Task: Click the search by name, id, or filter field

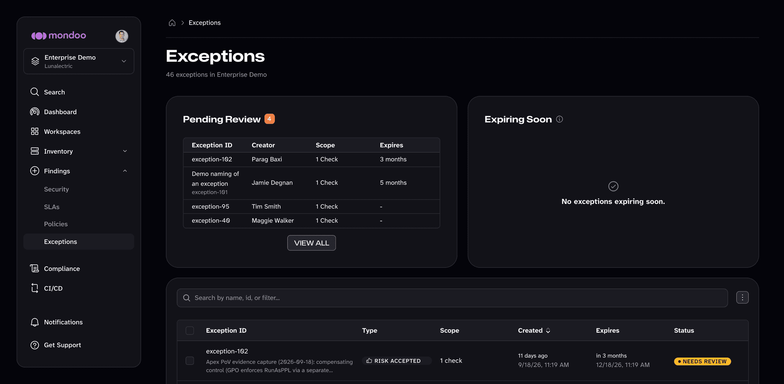Action: point(452,298)
